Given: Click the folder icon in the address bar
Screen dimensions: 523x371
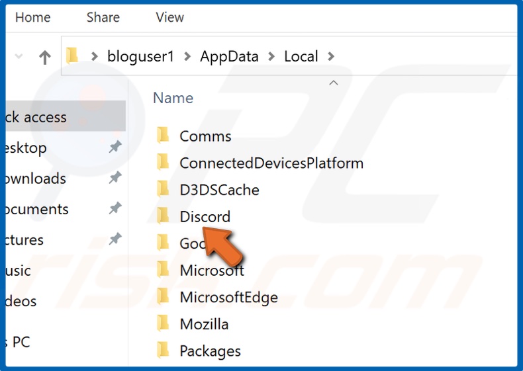Looking at the screenshot, I should (x=72, y=56).
